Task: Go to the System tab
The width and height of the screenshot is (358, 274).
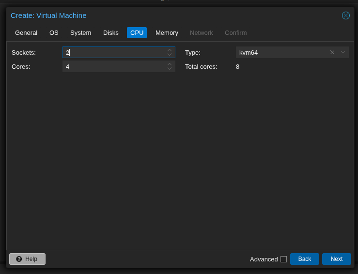Action: (80, 32)
